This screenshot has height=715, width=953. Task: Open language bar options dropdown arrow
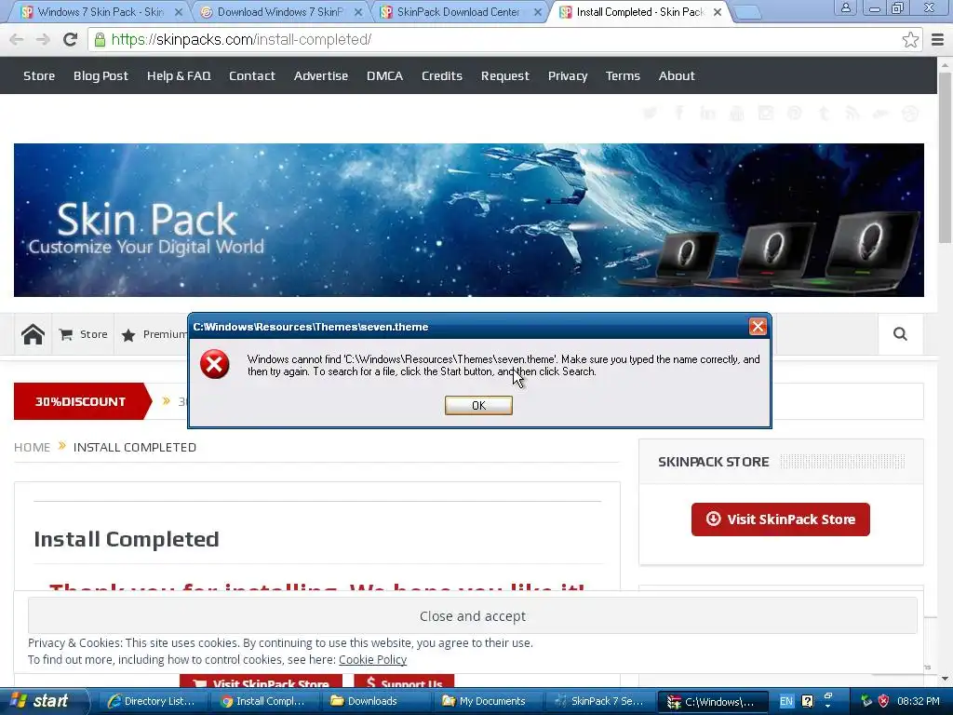tap(827, 706)
